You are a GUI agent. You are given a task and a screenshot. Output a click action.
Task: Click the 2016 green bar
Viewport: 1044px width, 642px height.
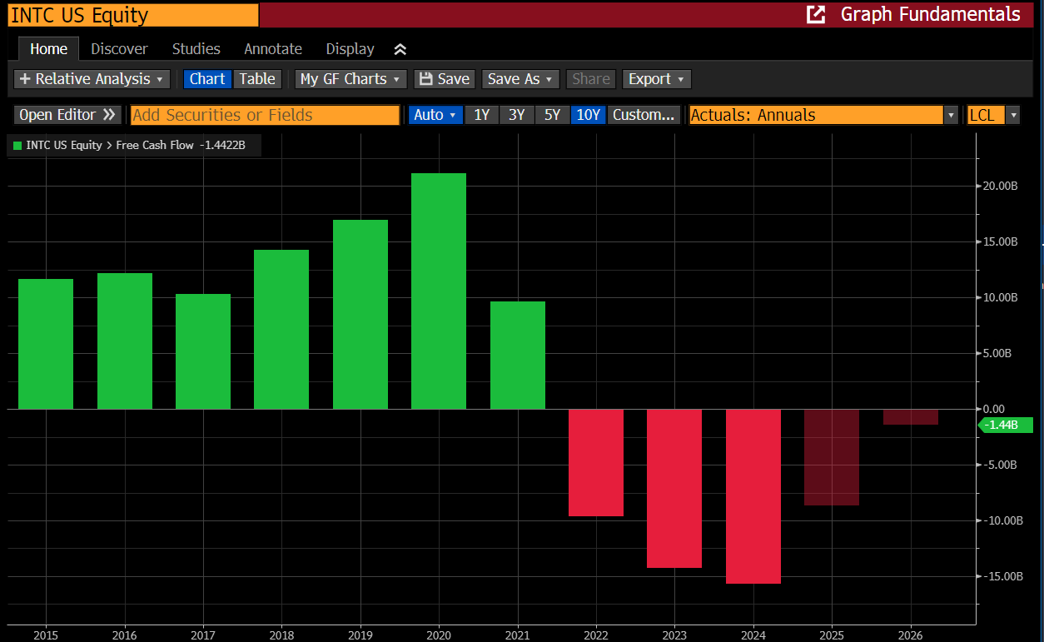pyautogui.click(x=125, y=341)
